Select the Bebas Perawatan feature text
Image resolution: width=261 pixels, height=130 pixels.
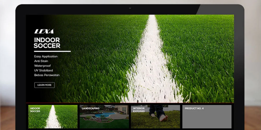[47, 75]
